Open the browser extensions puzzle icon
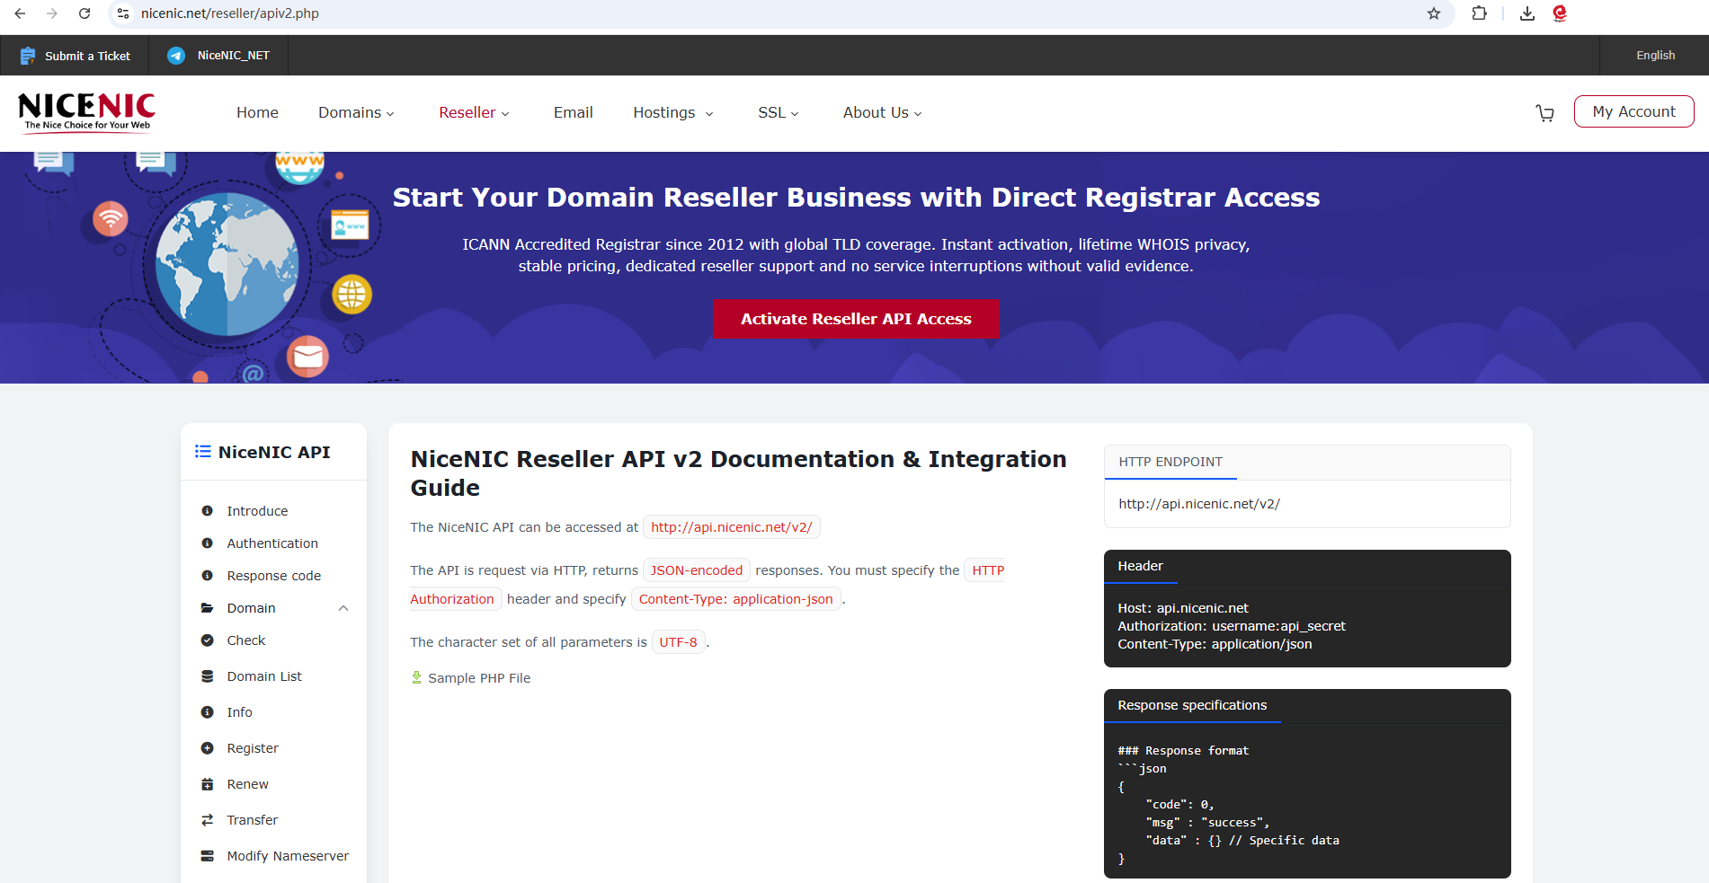This screenshot has width=1709, height=883. [1479, 13]
